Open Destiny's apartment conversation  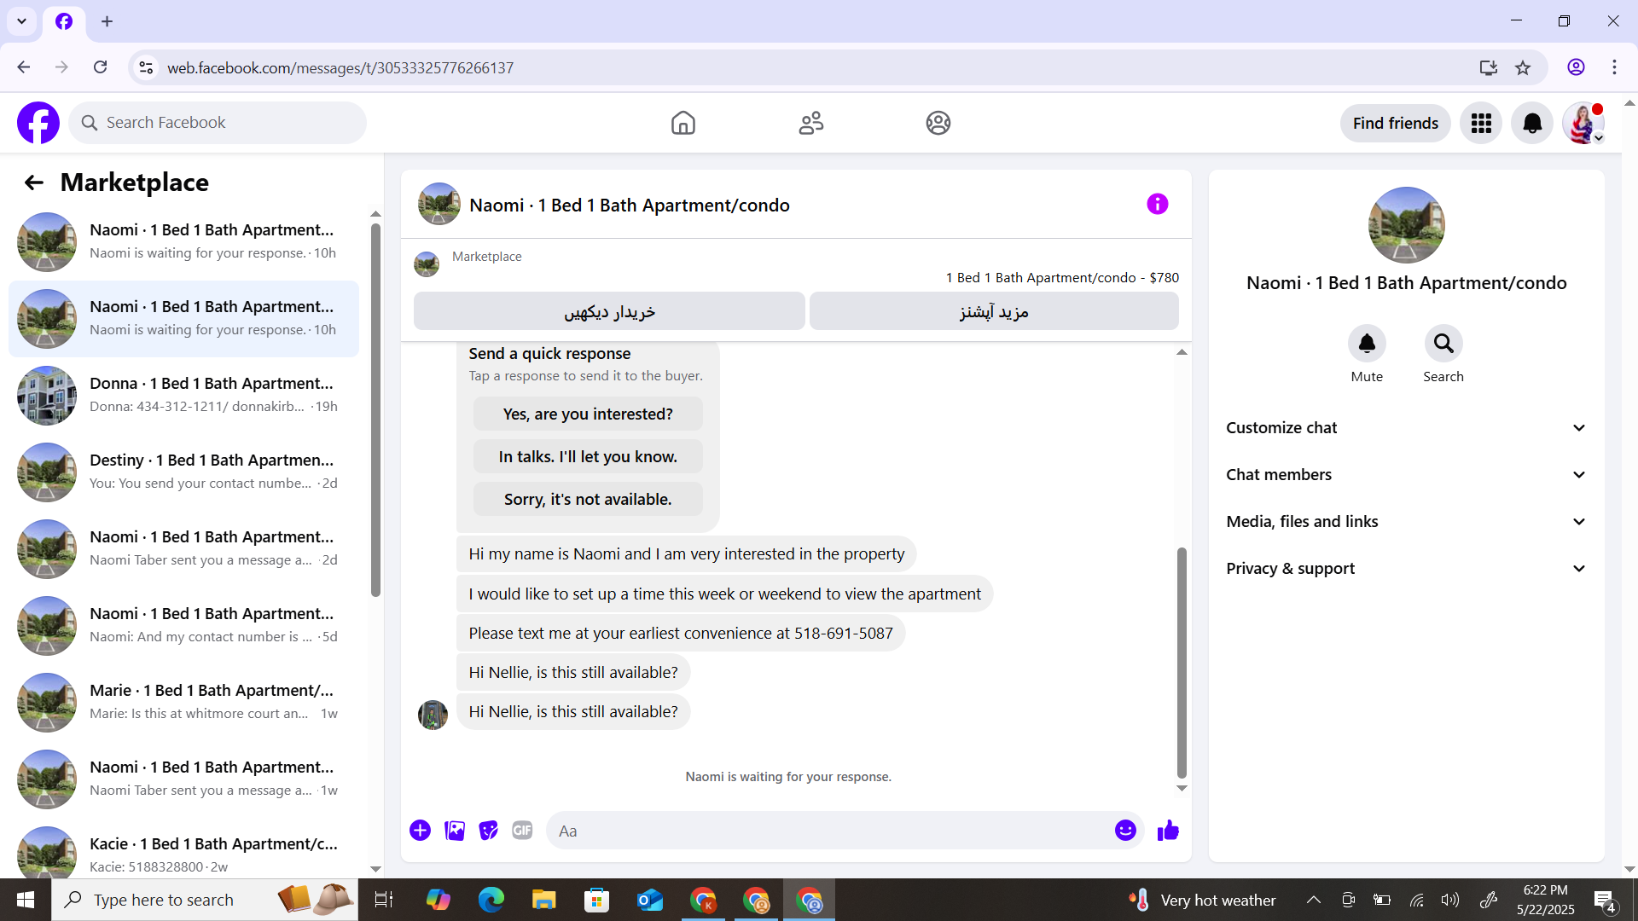click(x=183, y=472)
